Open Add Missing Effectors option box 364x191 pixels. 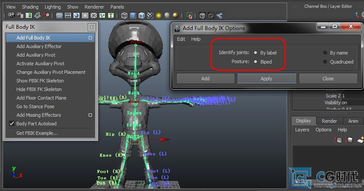tap(90, 115)
